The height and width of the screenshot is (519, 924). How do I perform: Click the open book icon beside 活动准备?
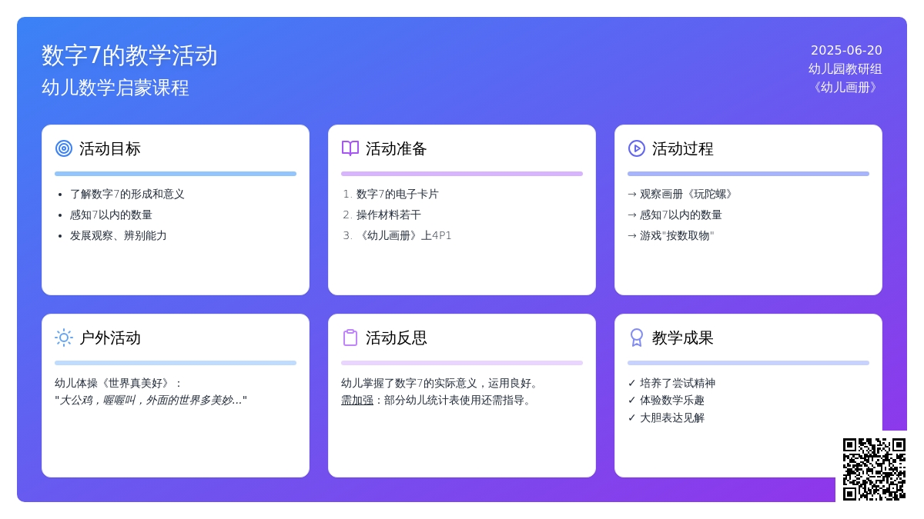click(x=350, y=148)
